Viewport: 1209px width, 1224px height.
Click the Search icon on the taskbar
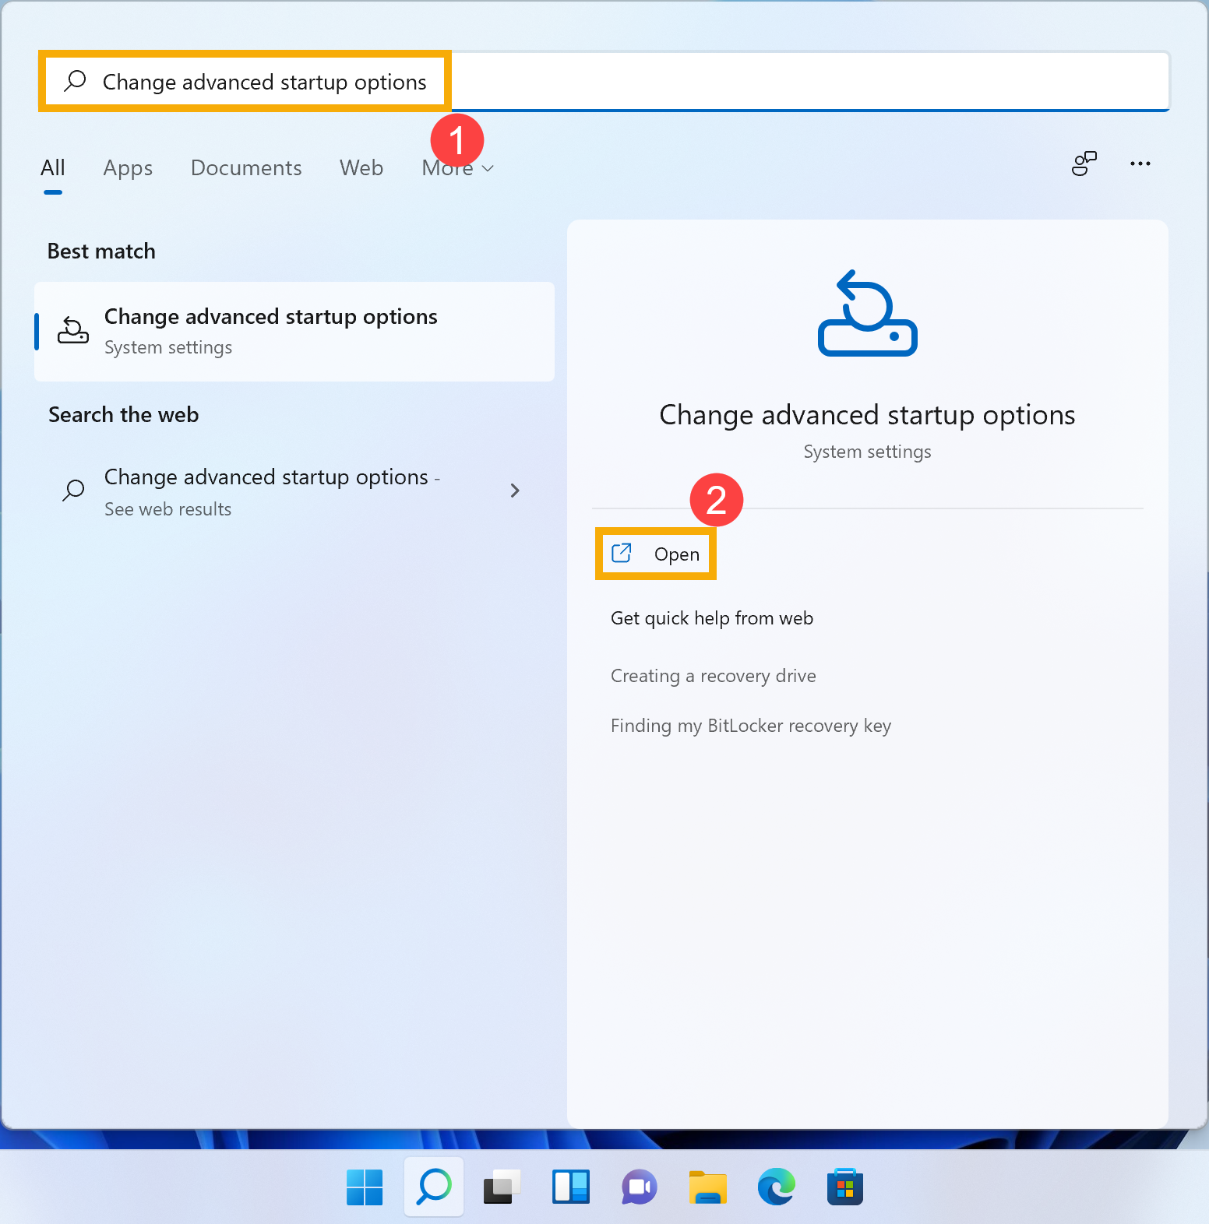(434, 1187)
